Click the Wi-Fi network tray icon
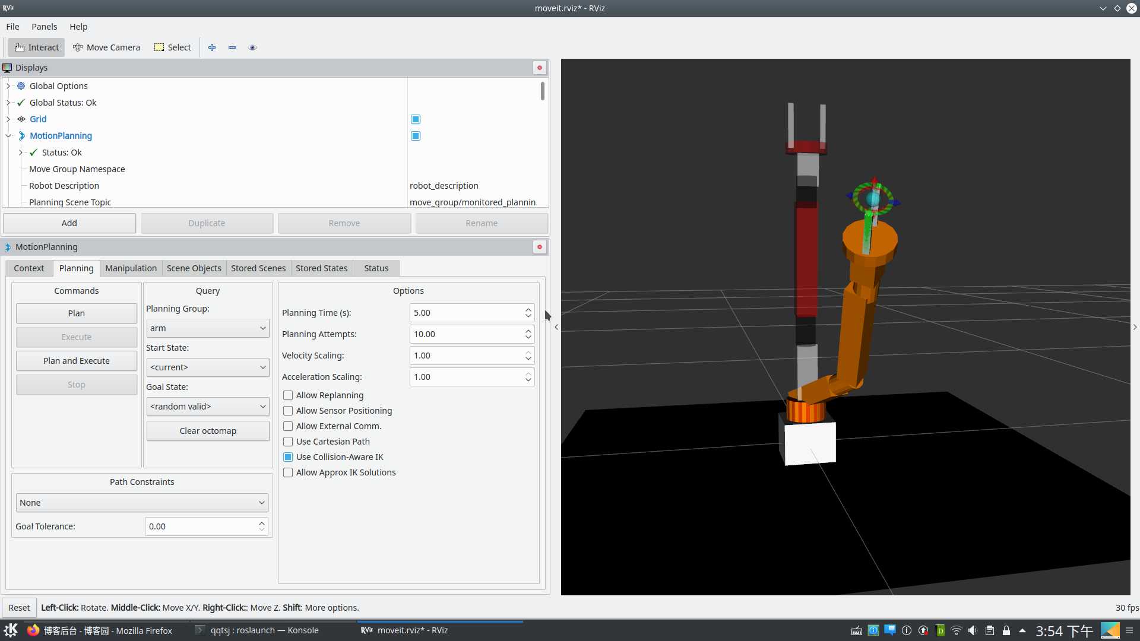1140x641 pixels. [957, 631]
